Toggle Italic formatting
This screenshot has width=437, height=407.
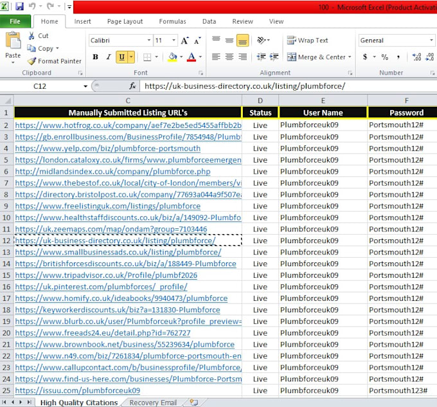coord(109,57)
